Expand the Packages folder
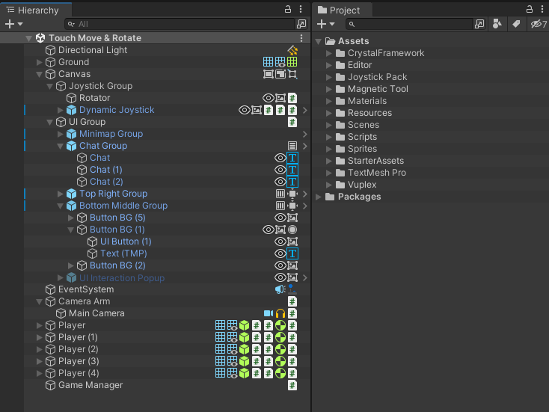549x412 pixels. 319,197
